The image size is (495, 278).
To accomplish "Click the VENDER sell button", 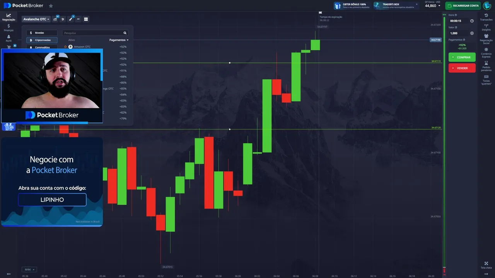I will 462,68.
